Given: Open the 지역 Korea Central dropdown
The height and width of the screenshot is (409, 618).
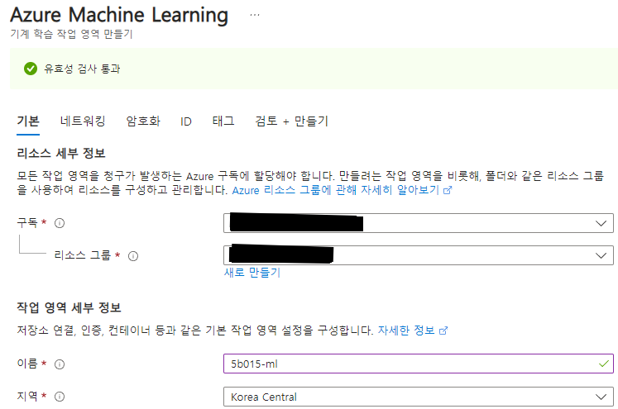Looking at the screenshot, I should tap(418, 397).
